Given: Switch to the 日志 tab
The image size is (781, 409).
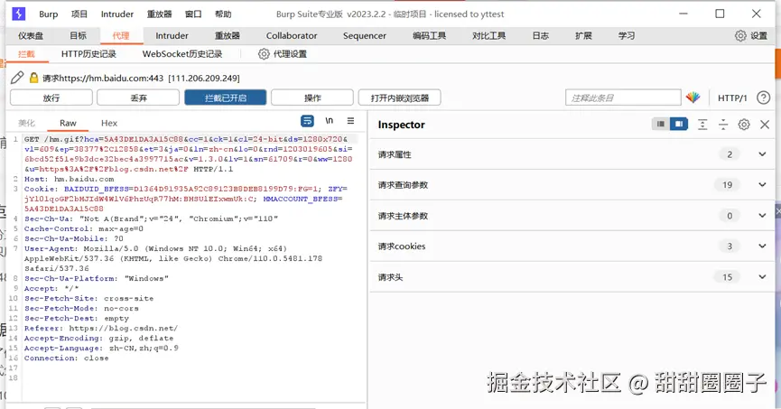Looking at the screenshot, I should 541,35.
